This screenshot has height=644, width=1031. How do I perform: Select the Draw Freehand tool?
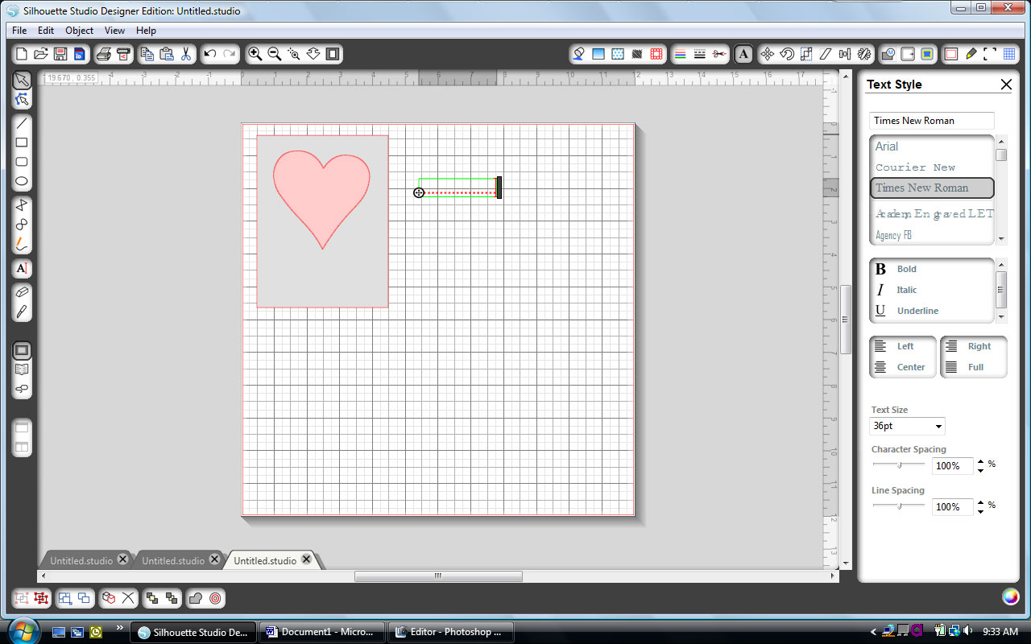click(22, 244)
